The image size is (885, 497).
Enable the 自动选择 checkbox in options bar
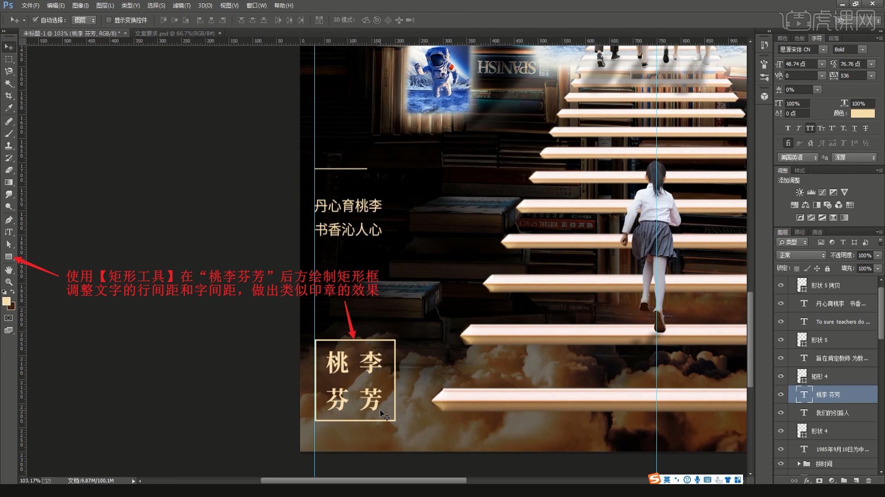[35, 20]
